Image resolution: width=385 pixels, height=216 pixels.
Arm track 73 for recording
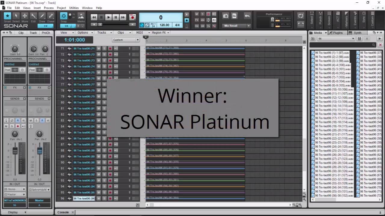click(x=110, y=60)
